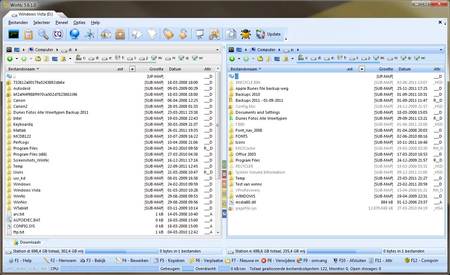Open the magnifying glass search tool
Image resolution: width=450 pixels, height=275 pixels.
(x=43, y=34)
